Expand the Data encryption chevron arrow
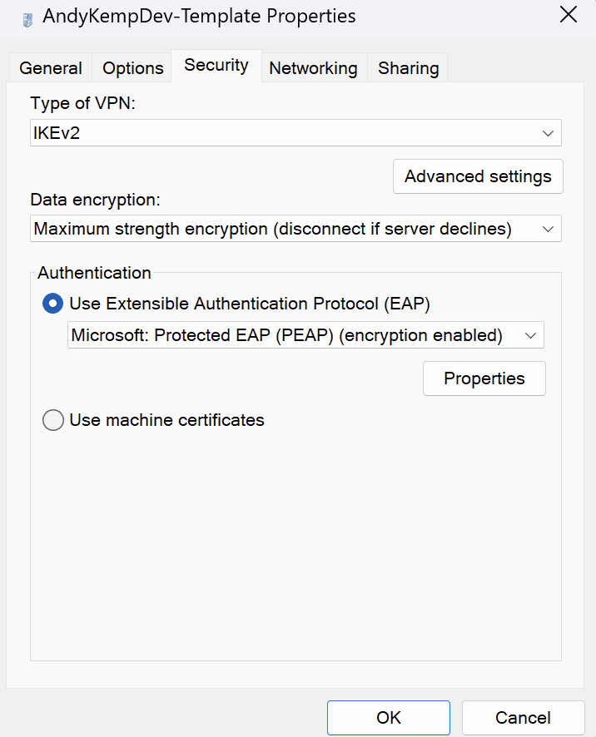This screenshot has height=737, width=596. tap(548, 229)
